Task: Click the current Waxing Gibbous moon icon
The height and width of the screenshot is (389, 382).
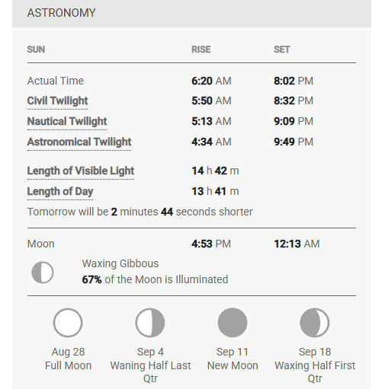Action: pos(43,273)
